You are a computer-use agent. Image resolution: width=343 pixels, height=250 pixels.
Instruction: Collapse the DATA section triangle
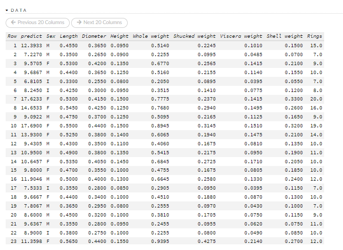click(7, 10)
